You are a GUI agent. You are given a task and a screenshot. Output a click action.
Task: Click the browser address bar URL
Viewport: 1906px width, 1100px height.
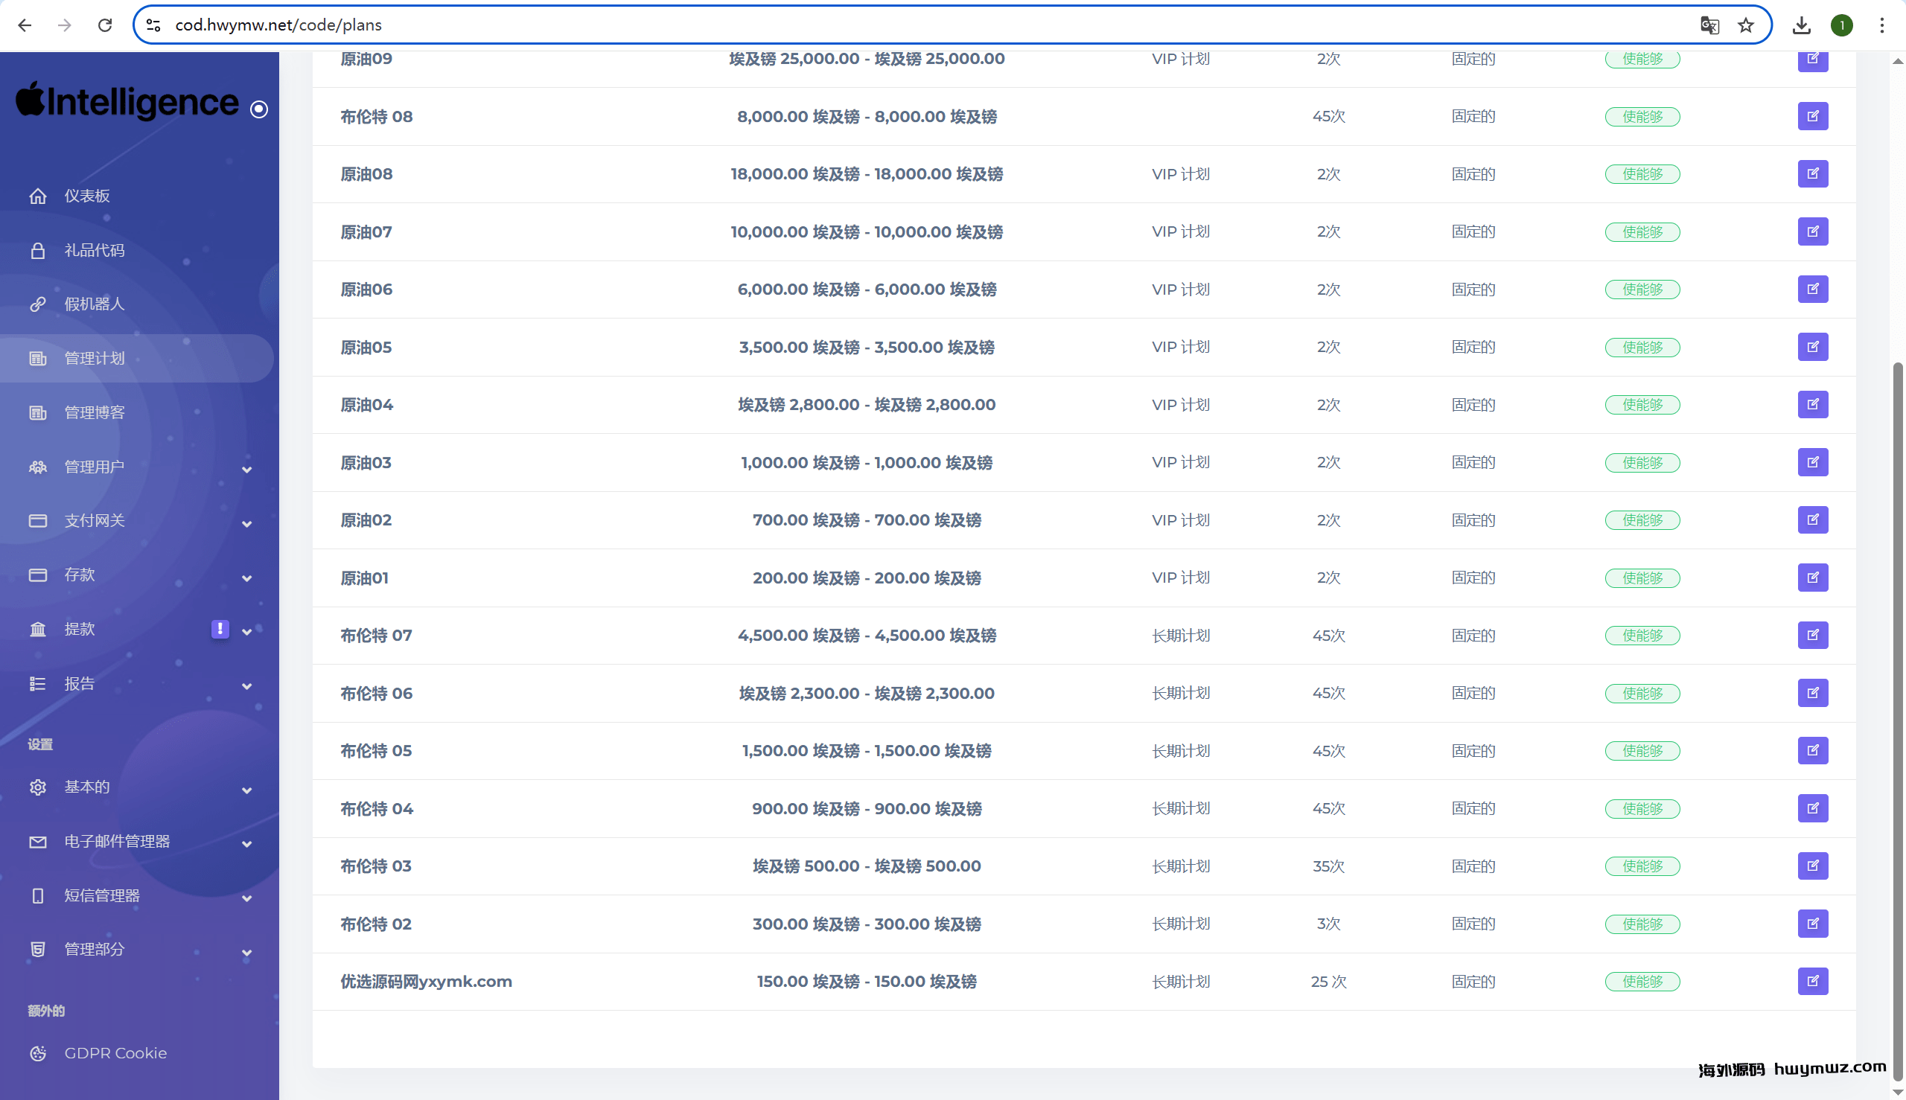[278, 25]
